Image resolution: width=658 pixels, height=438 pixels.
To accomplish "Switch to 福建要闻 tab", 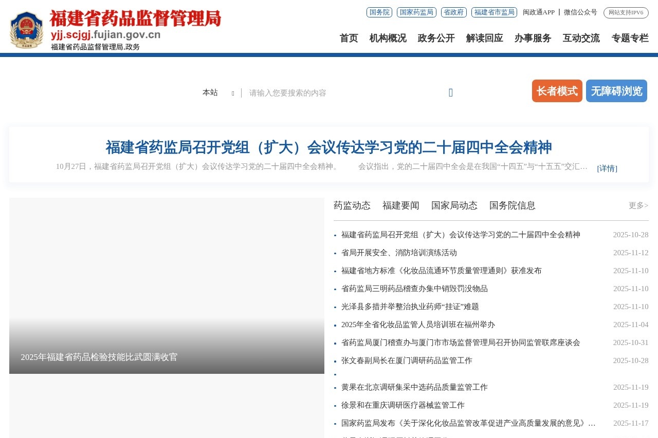I will coord(401,205).
